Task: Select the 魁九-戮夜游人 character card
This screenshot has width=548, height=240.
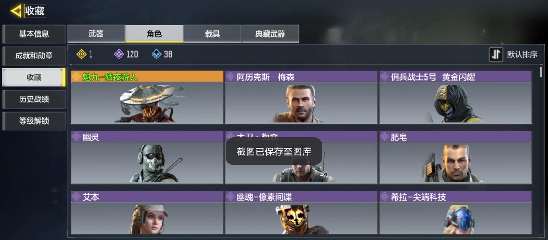Action: [147, 97]
